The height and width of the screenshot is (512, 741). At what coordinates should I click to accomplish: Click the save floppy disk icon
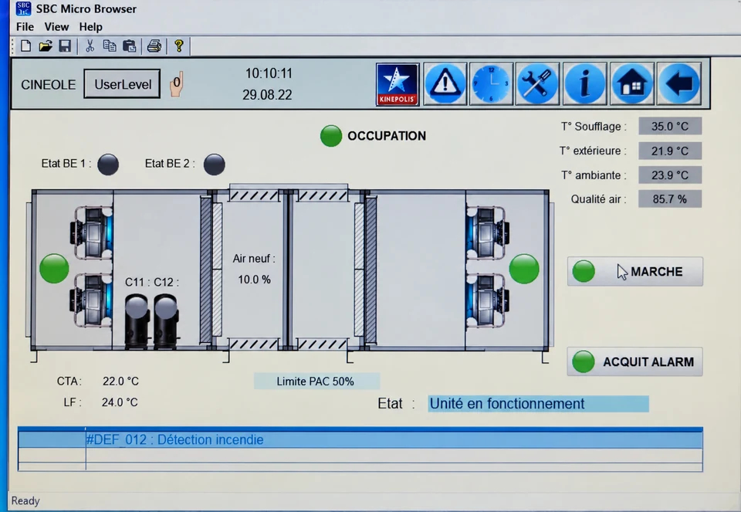pos(65,46)
